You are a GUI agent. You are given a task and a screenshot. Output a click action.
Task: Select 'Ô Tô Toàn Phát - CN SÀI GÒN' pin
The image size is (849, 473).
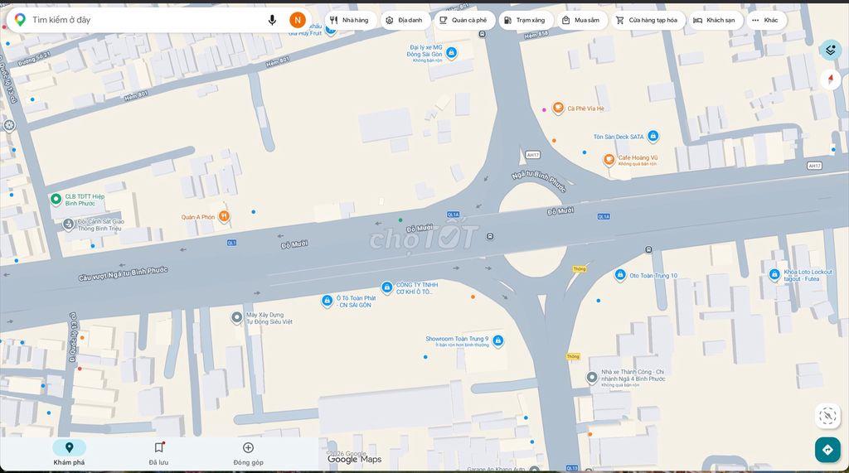pyautogui.click(x=327, y=301)
